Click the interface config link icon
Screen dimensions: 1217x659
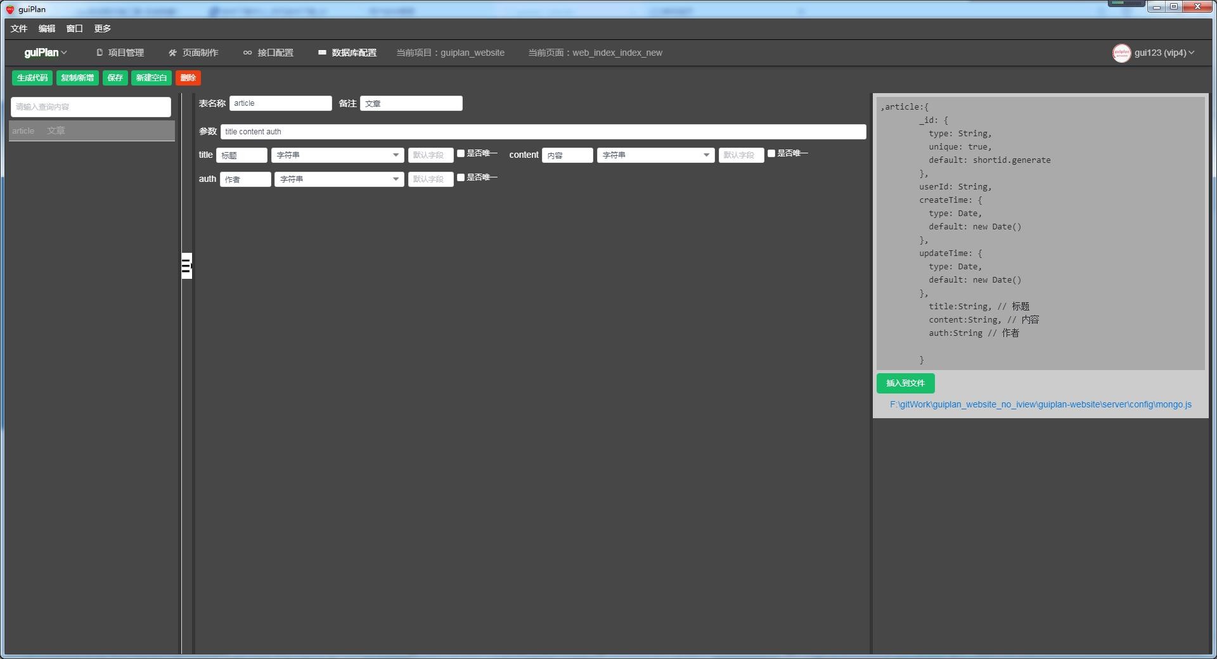(247, 53)
